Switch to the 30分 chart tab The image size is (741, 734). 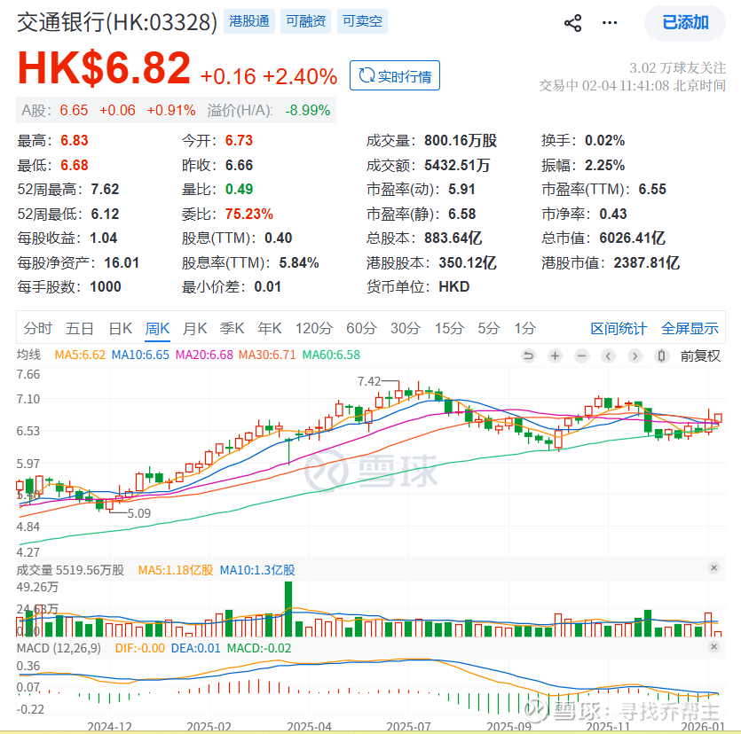click(406, 328)
